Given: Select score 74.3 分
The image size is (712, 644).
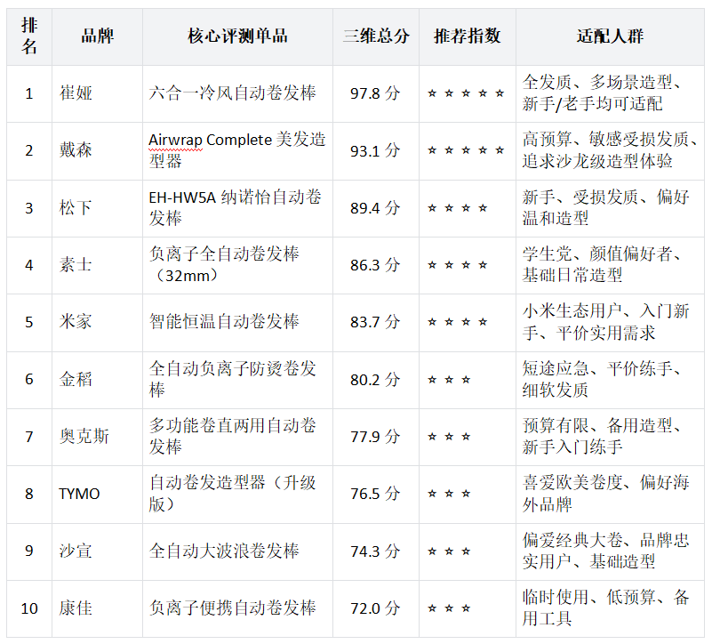Looking at the screenshot, I should pos(376,551).
